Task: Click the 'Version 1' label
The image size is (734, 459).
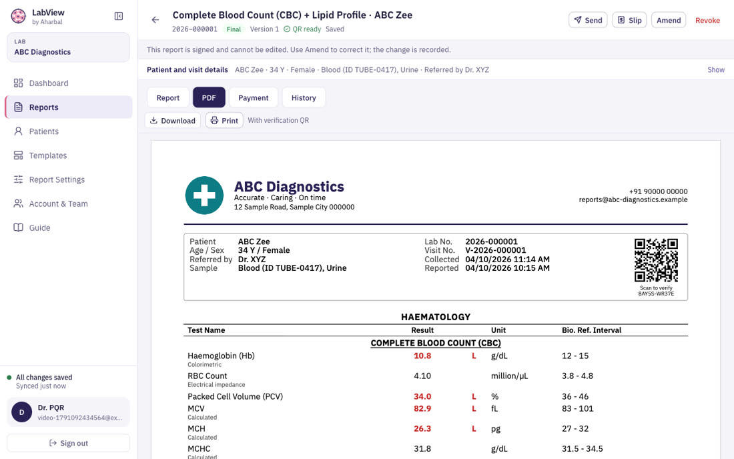Action: 264,29
